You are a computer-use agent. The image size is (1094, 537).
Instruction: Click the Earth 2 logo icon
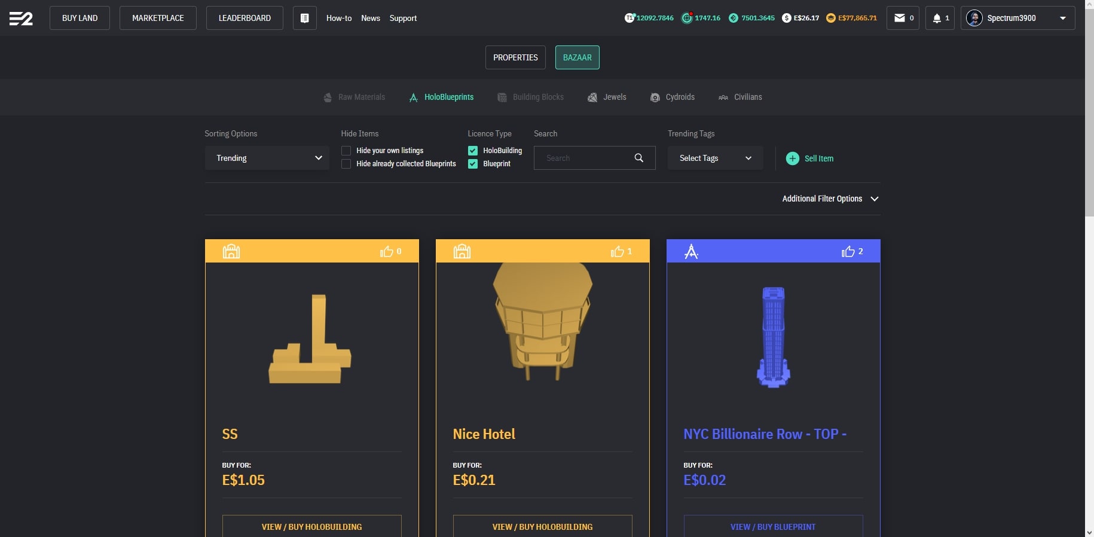pos(21,19)
